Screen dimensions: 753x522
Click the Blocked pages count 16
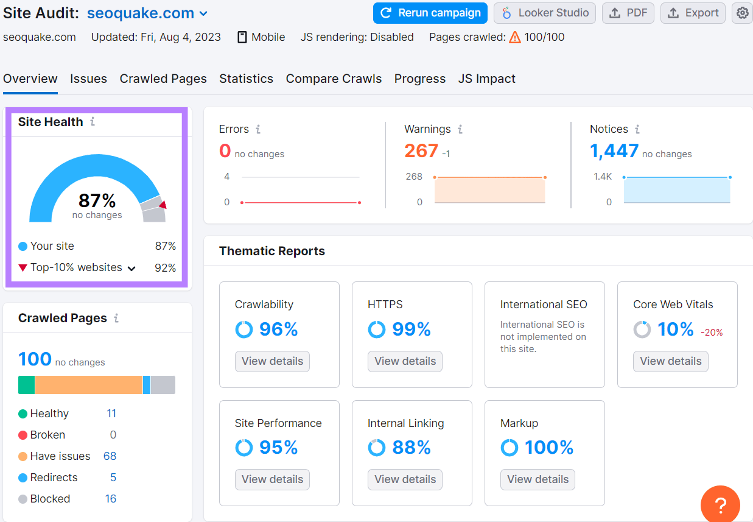tap(110, 499)
